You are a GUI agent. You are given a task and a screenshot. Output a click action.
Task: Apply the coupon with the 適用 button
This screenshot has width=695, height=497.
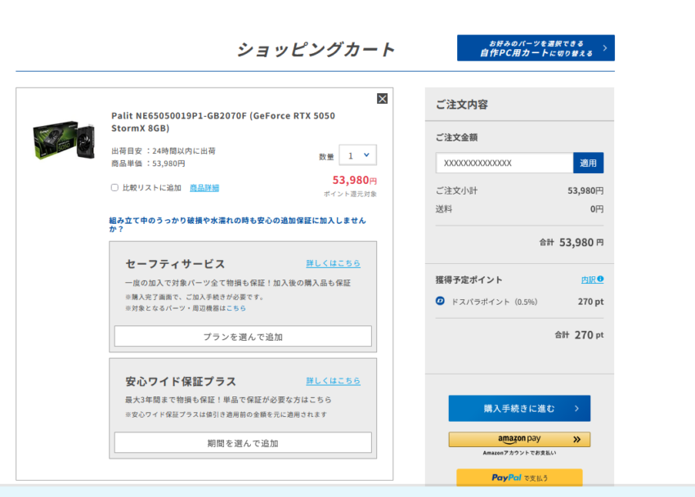(588, 163)
